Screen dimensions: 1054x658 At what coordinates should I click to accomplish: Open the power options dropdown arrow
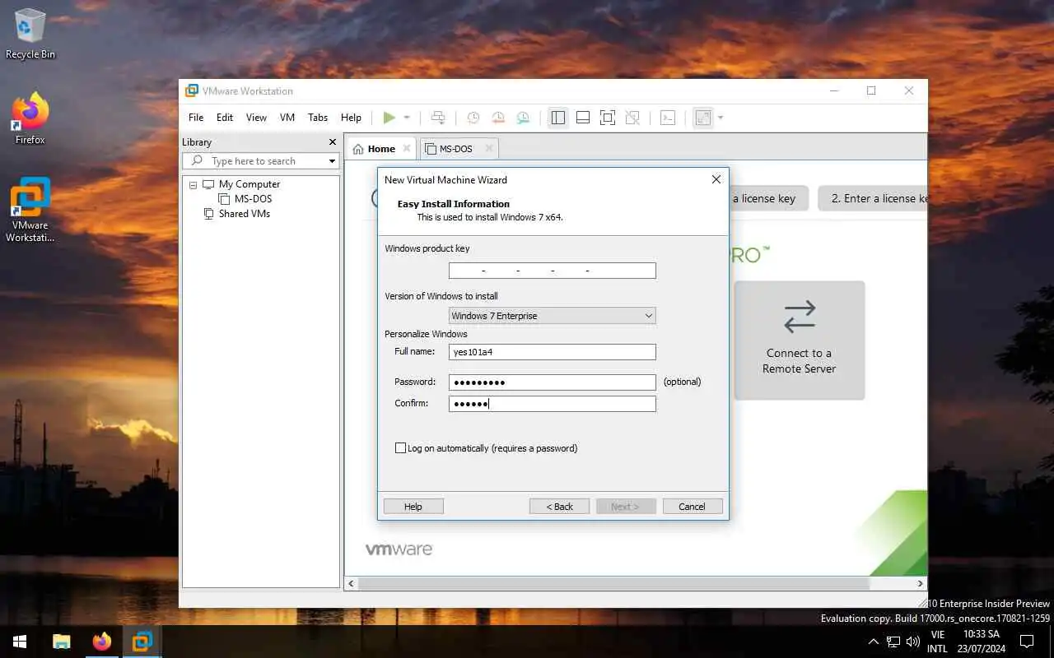coord(407,118)
